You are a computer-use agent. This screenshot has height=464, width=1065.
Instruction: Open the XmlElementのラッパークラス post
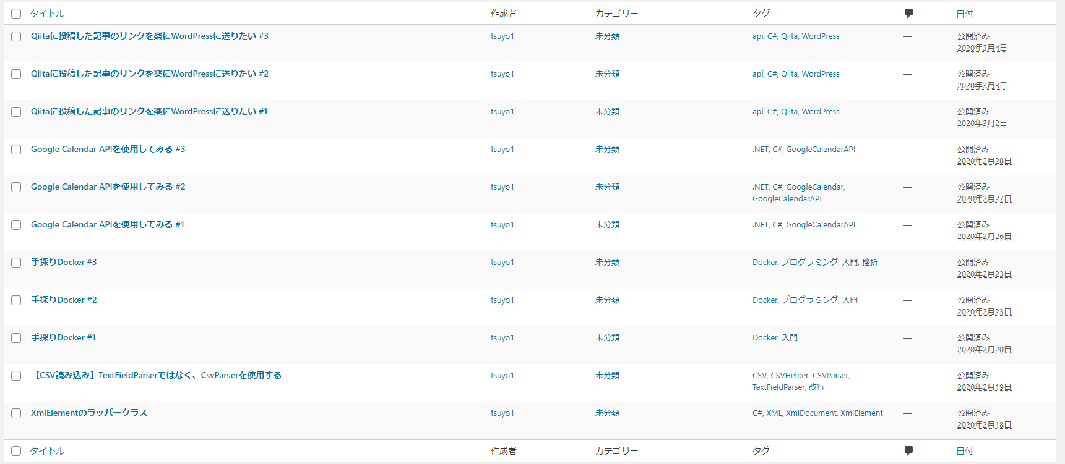click(89, 413)
